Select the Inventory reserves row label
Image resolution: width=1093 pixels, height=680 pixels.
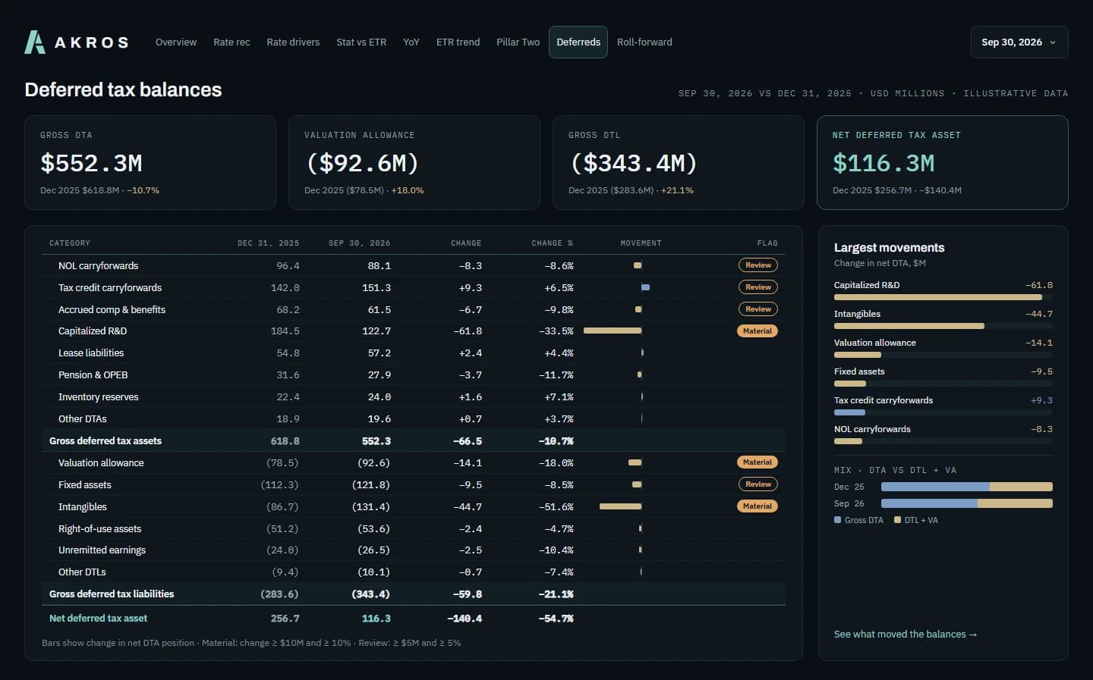tap(99, 397)
